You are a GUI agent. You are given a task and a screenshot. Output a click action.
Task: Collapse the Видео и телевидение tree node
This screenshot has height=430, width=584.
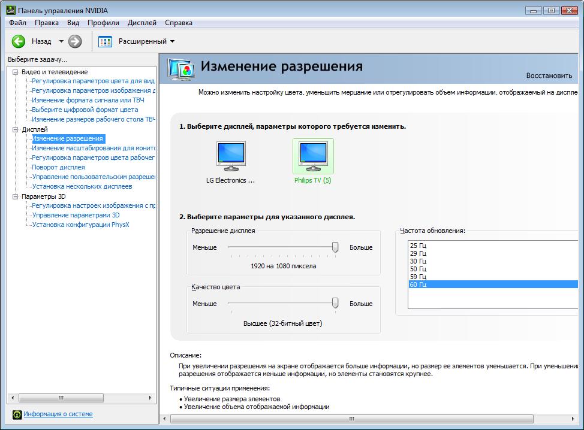point(15,72)
